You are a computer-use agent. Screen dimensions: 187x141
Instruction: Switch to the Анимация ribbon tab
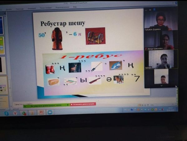point(32,8)
